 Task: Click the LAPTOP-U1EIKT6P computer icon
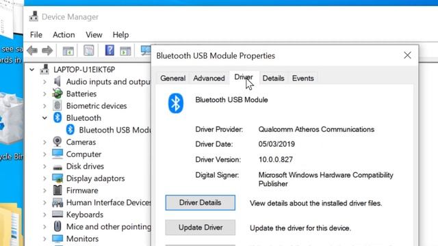coord(44,69)
